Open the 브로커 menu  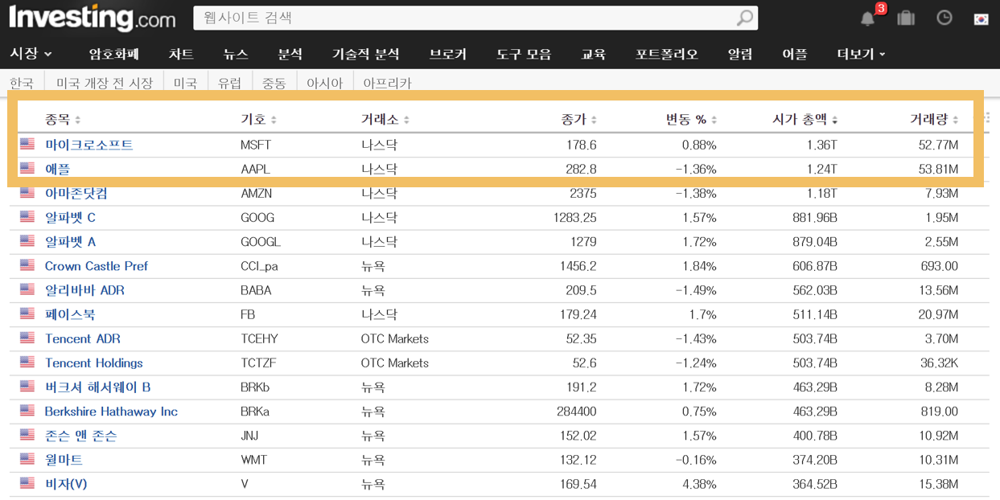(447, 54)
